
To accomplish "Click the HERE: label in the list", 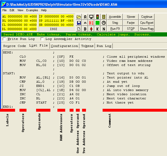I will pyautogui.click(x=8, y=52).
